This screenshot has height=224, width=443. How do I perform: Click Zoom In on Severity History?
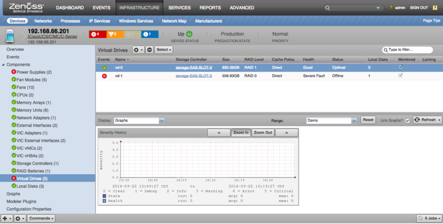coord(241,133)
